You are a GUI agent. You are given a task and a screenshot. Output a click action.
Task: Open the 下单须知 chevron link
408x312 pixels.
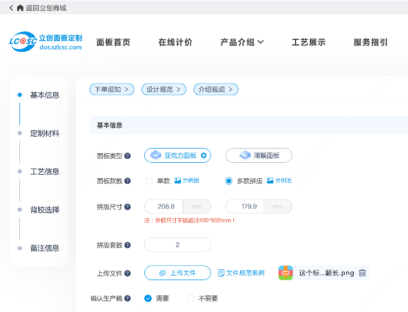112,89
